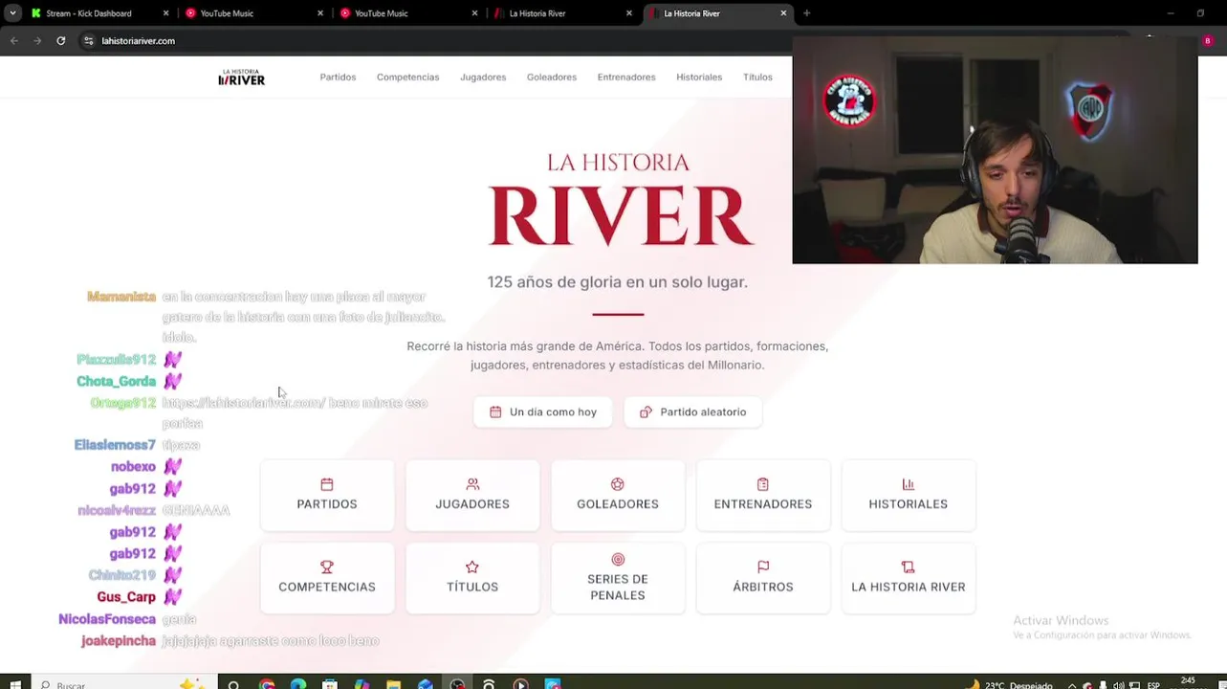Click the '125 años de gloria' tagline
This screenshot has height=689, width=1227.
pyautogui.click(x=618, y=282)
